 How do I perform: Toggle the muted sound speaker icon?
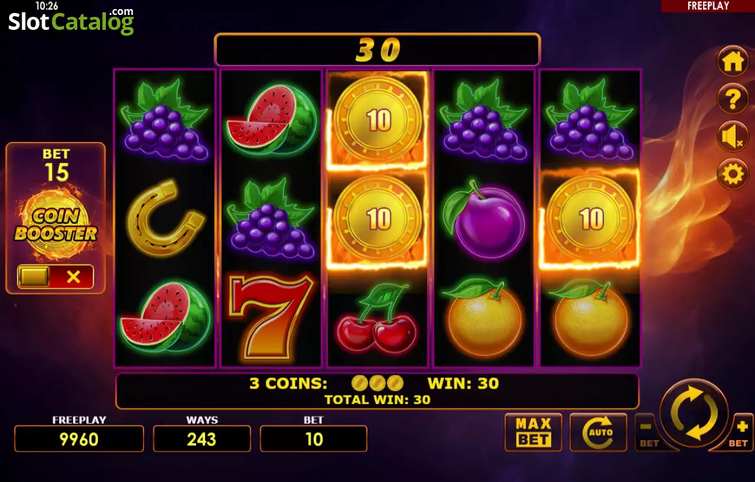(733, 136)
